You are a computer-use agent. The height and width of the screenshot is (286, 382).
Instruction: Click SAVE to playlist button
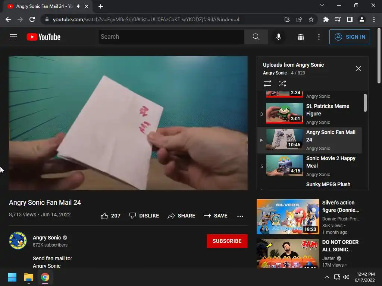(x=215, y=216)
